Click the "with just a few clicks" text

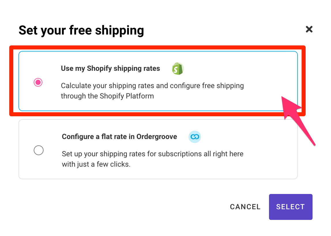click(x=96, y=165)
